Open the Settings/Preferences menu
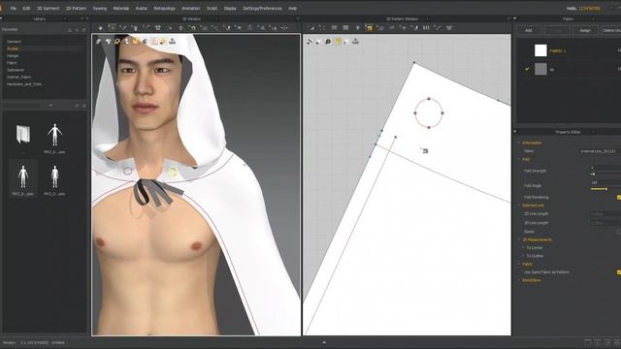Screen dimensions: 621x349 click(x=262, y=9)
